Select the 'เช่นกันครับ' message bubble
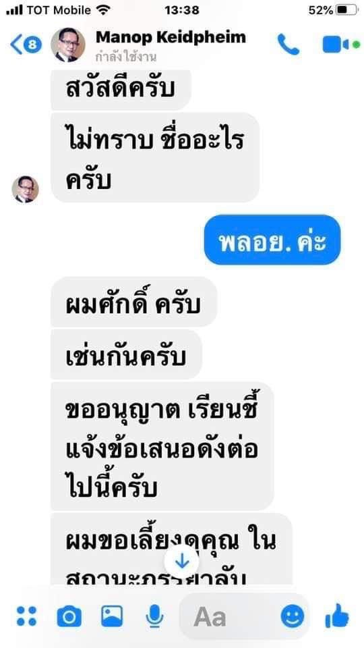 point(126,354)
